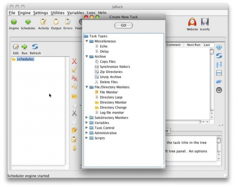The image size is (238, 187).
Task: Select the Delay task type
Action: pyautogui.click(x=104, y=51)
